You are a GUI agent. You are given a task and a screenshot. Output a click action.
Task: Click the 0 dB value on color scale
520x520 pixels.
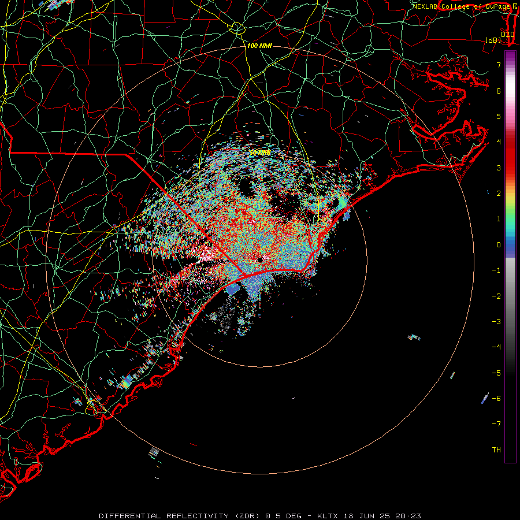pyautogui.click(x=499, y=245)
